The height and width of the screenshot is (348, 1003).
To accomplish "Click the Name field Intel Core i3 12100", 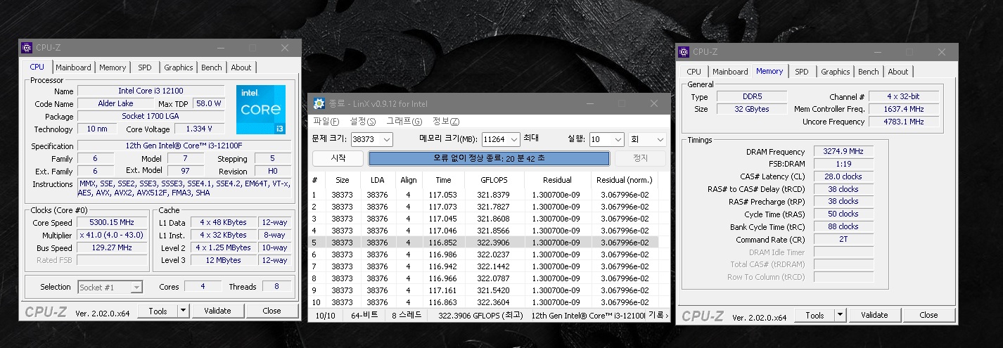I will [151, 91].
